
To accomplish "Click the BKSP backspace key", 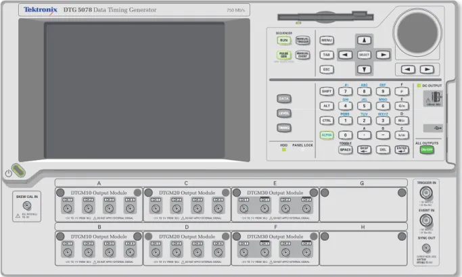I will click(x=364, y=149).
